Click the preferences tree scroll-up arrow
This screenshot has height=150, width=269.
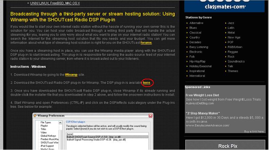(x=60, y=123)
